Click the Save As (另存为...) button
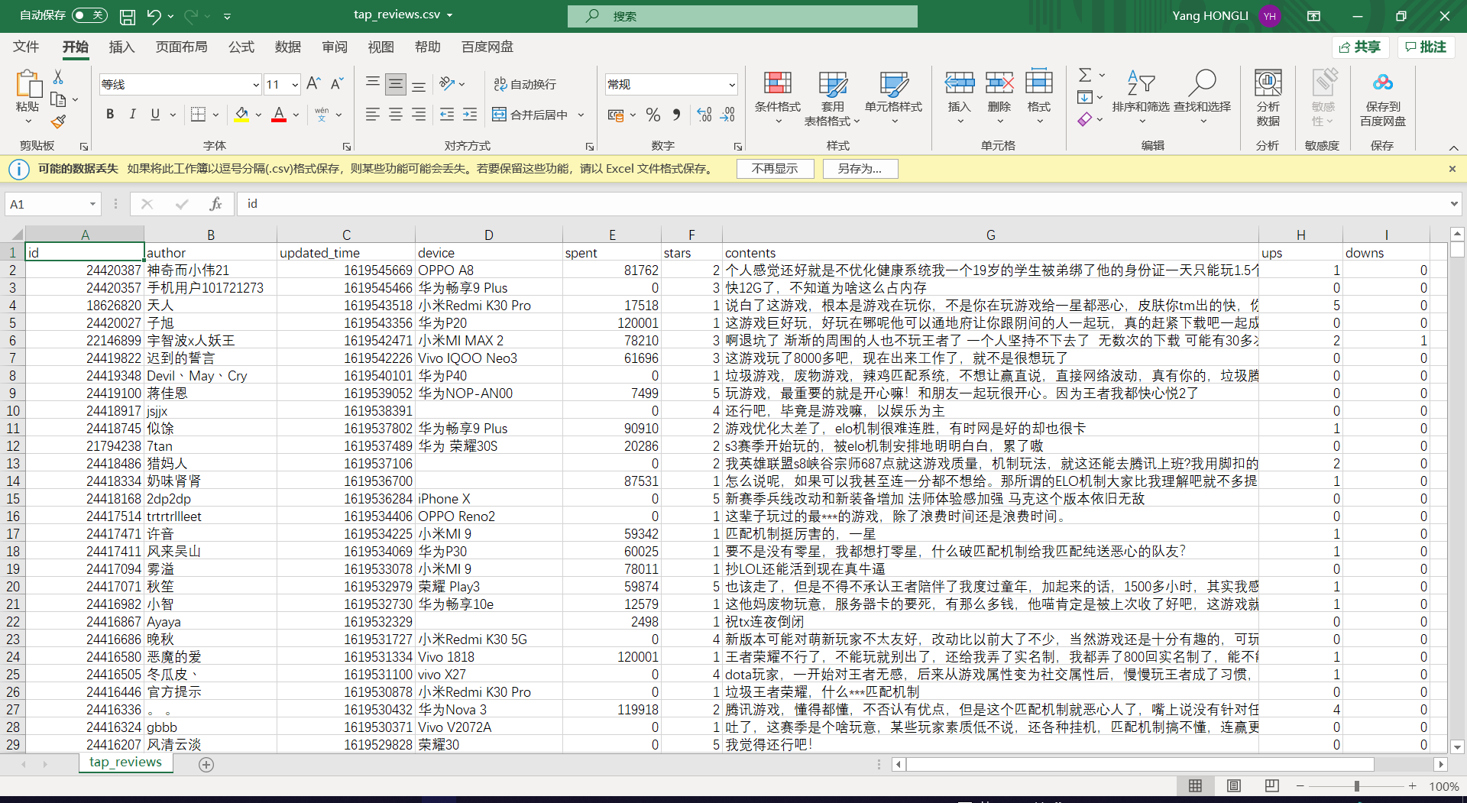 pyautogui.click(x=860, y=169)
